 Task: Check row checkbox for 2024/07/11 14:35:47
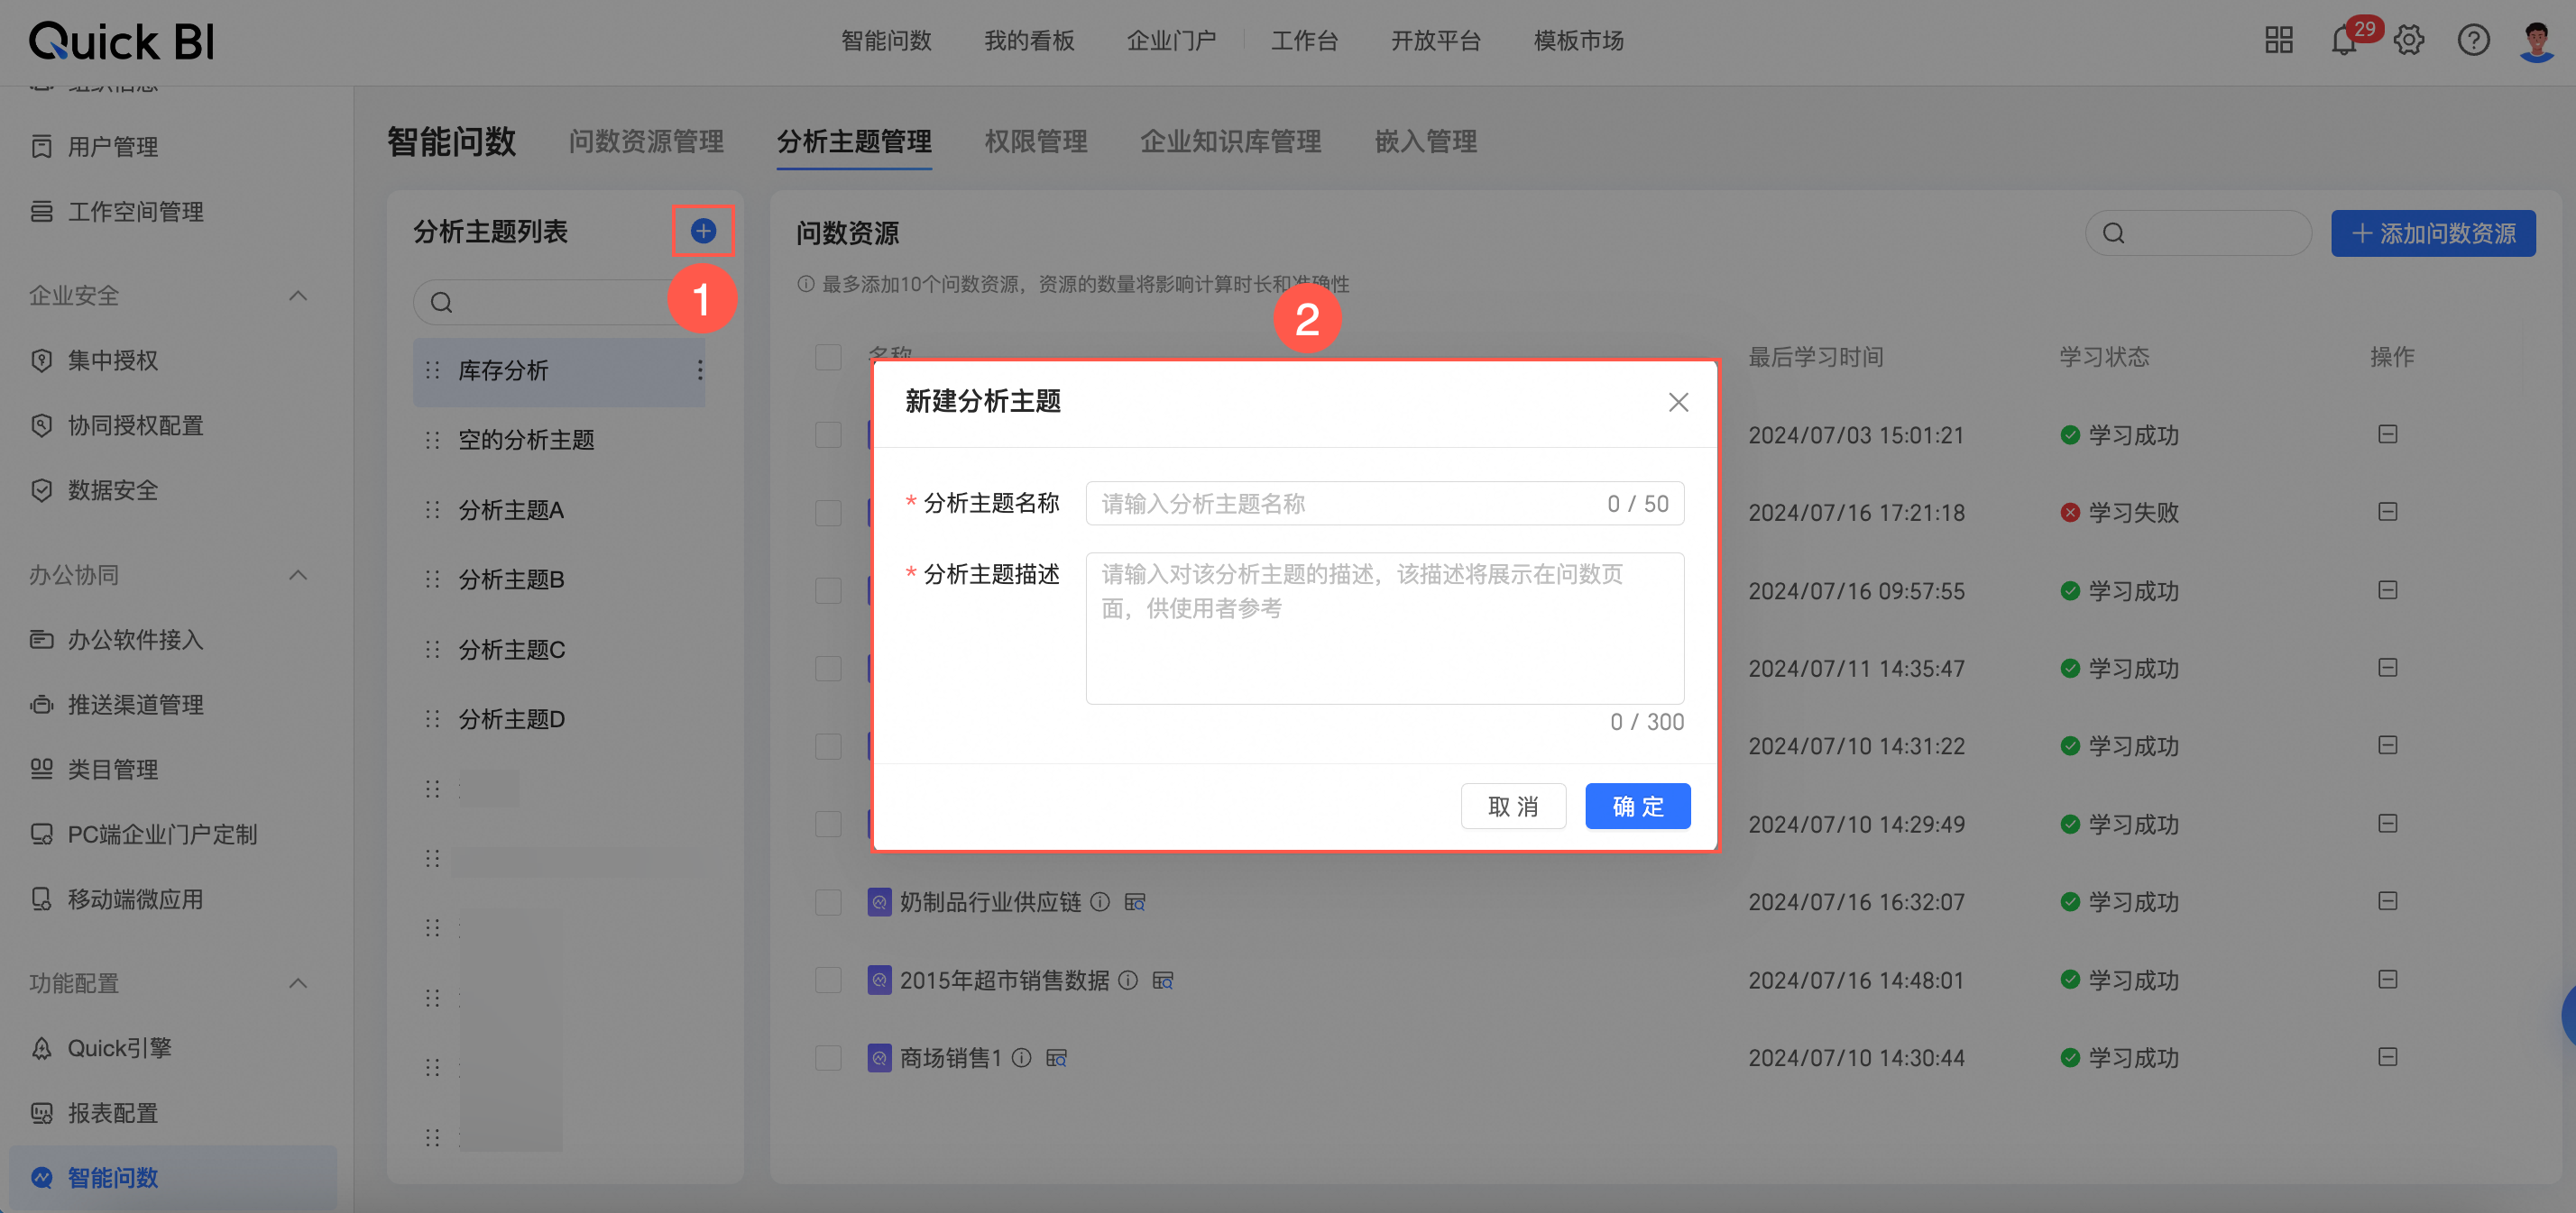[x=828, y=669]
